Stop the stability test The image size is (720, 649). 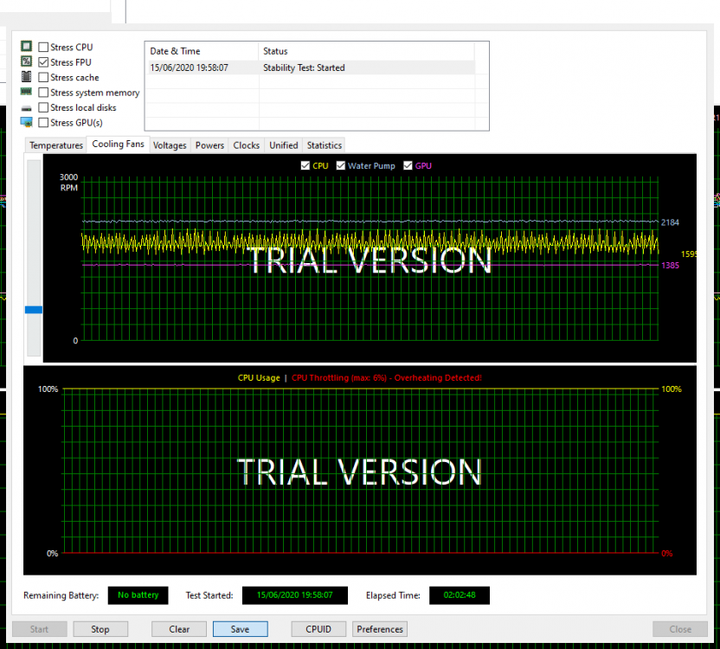(x=100, y=629)
